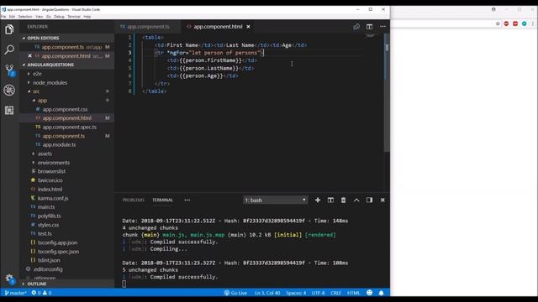
Task: Open app.component.spec.ts file
Action: (70, 127)
